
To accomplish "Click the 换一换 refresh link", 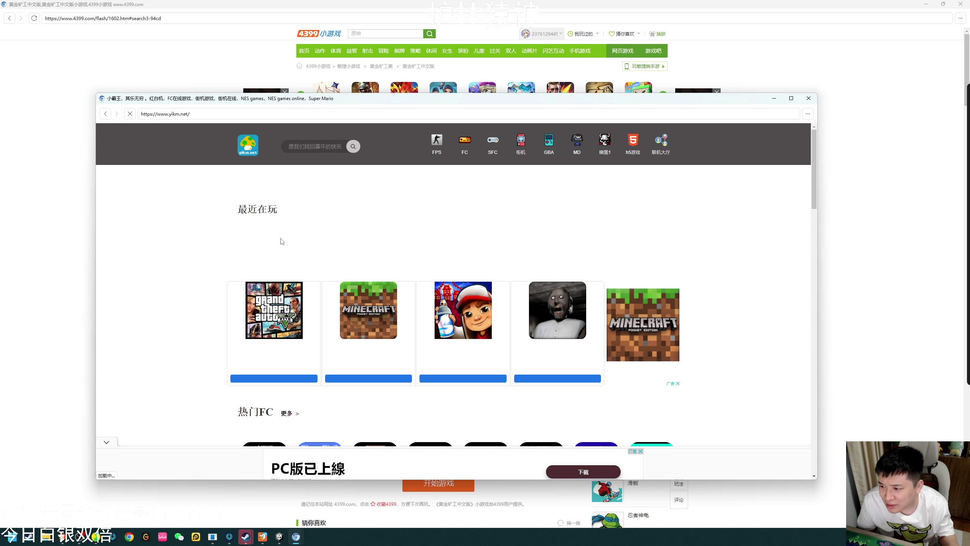I will coord(569,523).
